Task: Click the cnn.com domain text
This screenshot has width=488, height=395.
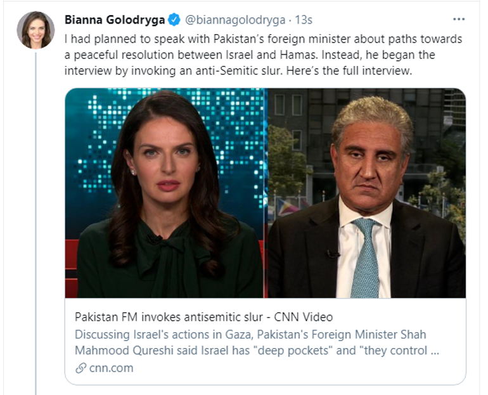Action: click(x=111, y=368)
